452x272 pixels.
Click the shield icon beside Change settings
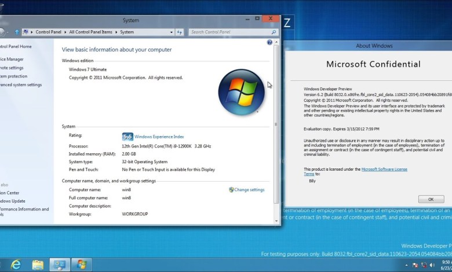click(231, 190)
